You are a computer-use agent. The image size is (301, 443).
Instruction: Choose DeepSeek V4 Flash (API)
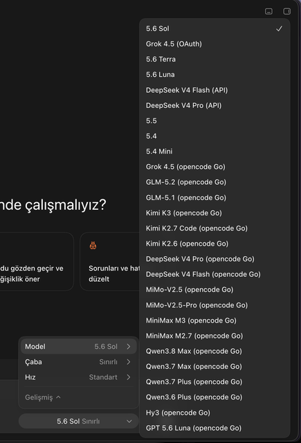click(x=215, y=90)
